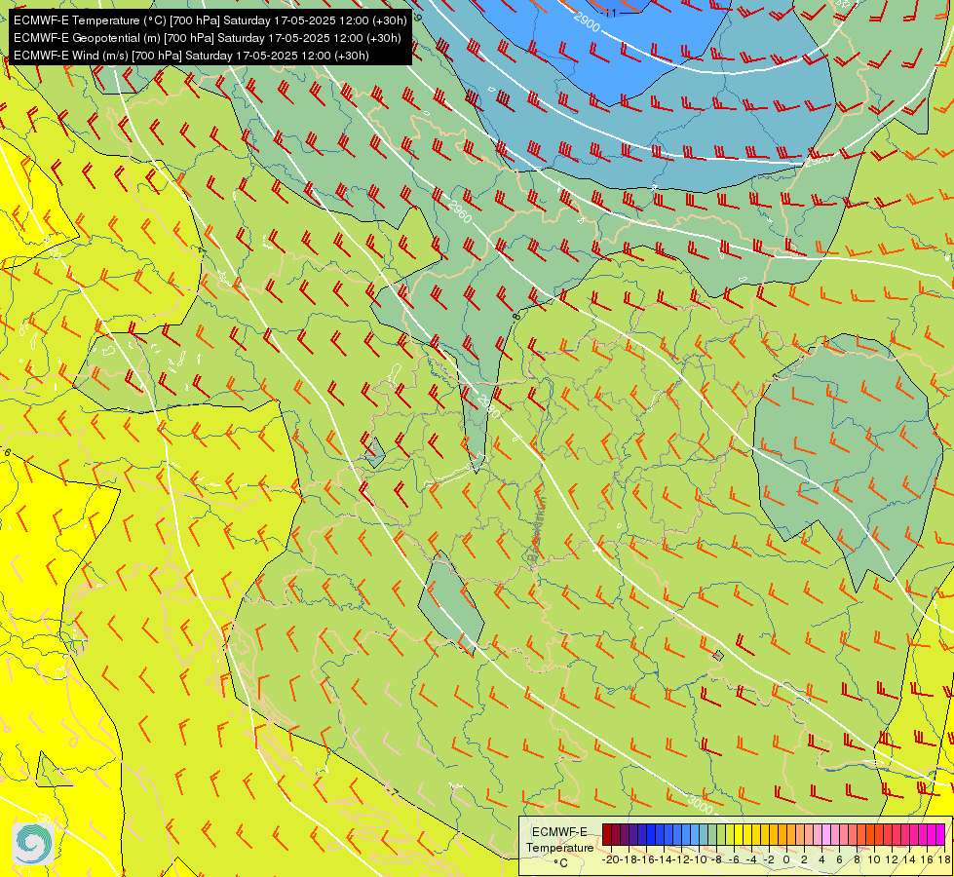Select the ECMWF-E Geopotential title line
The image size is (954, 877).
(x=208, y=38)
